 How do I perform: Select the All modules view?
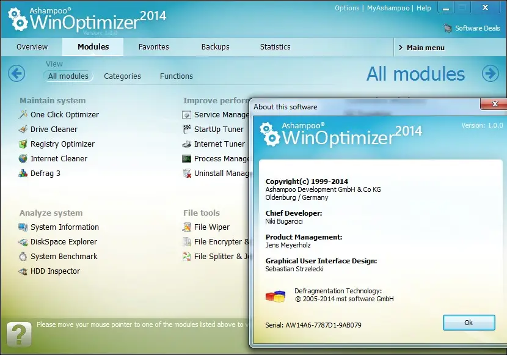pos(68,76)
